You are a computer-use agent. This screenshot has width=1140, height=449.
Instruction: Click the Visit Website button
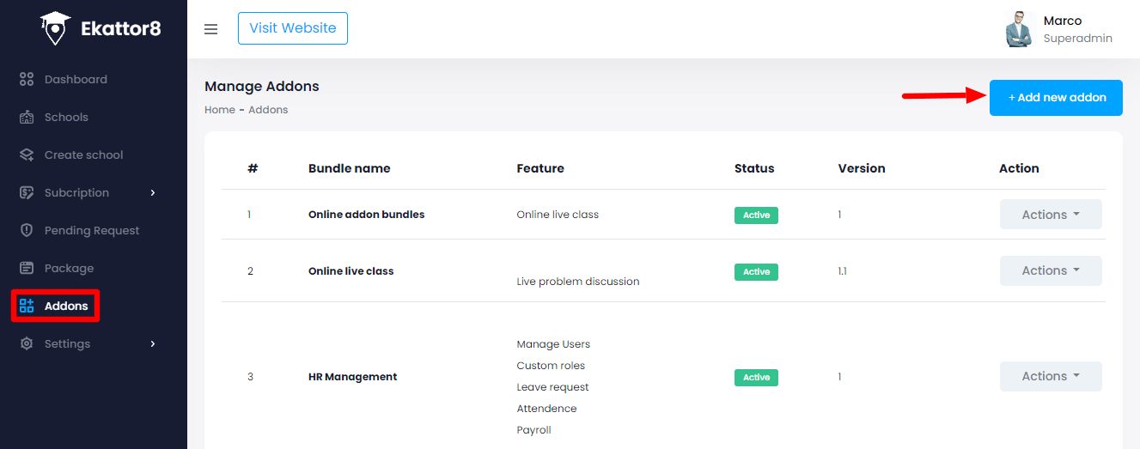pos(292,28)
